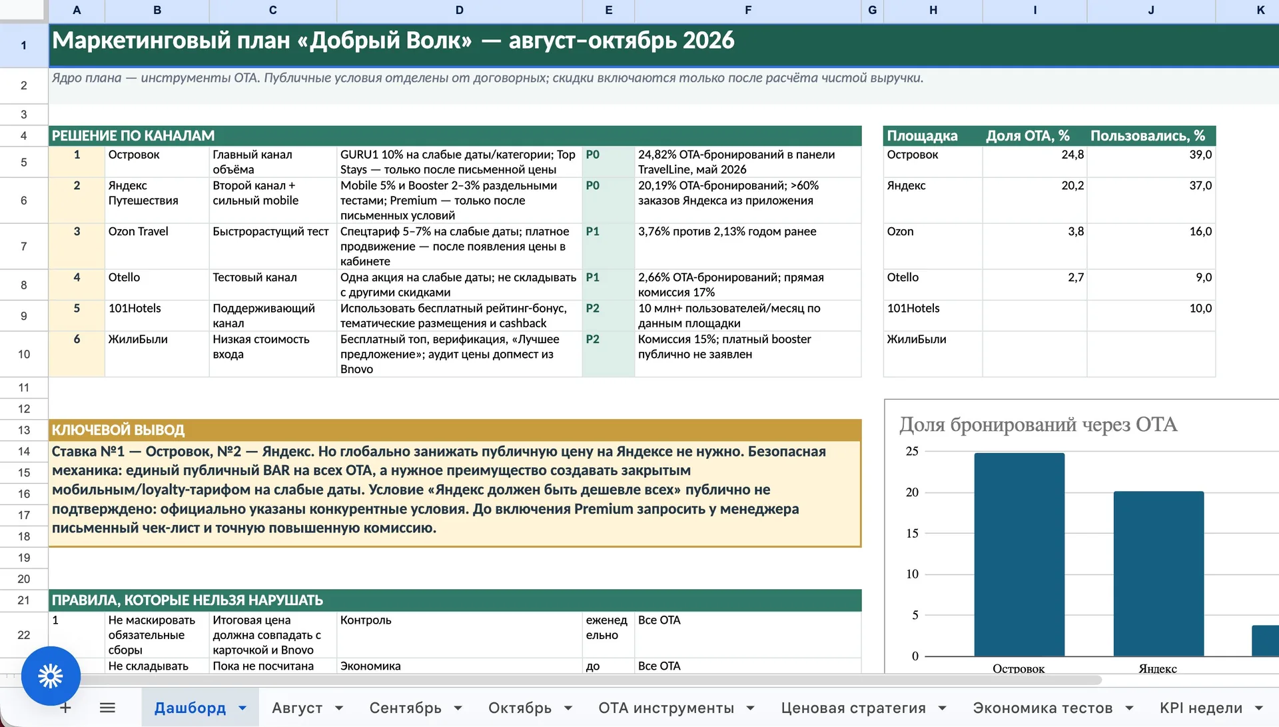1279x727 pixels.
Task: Click the 37,0 value in the Яндекс row
Action: point(1151,200)
